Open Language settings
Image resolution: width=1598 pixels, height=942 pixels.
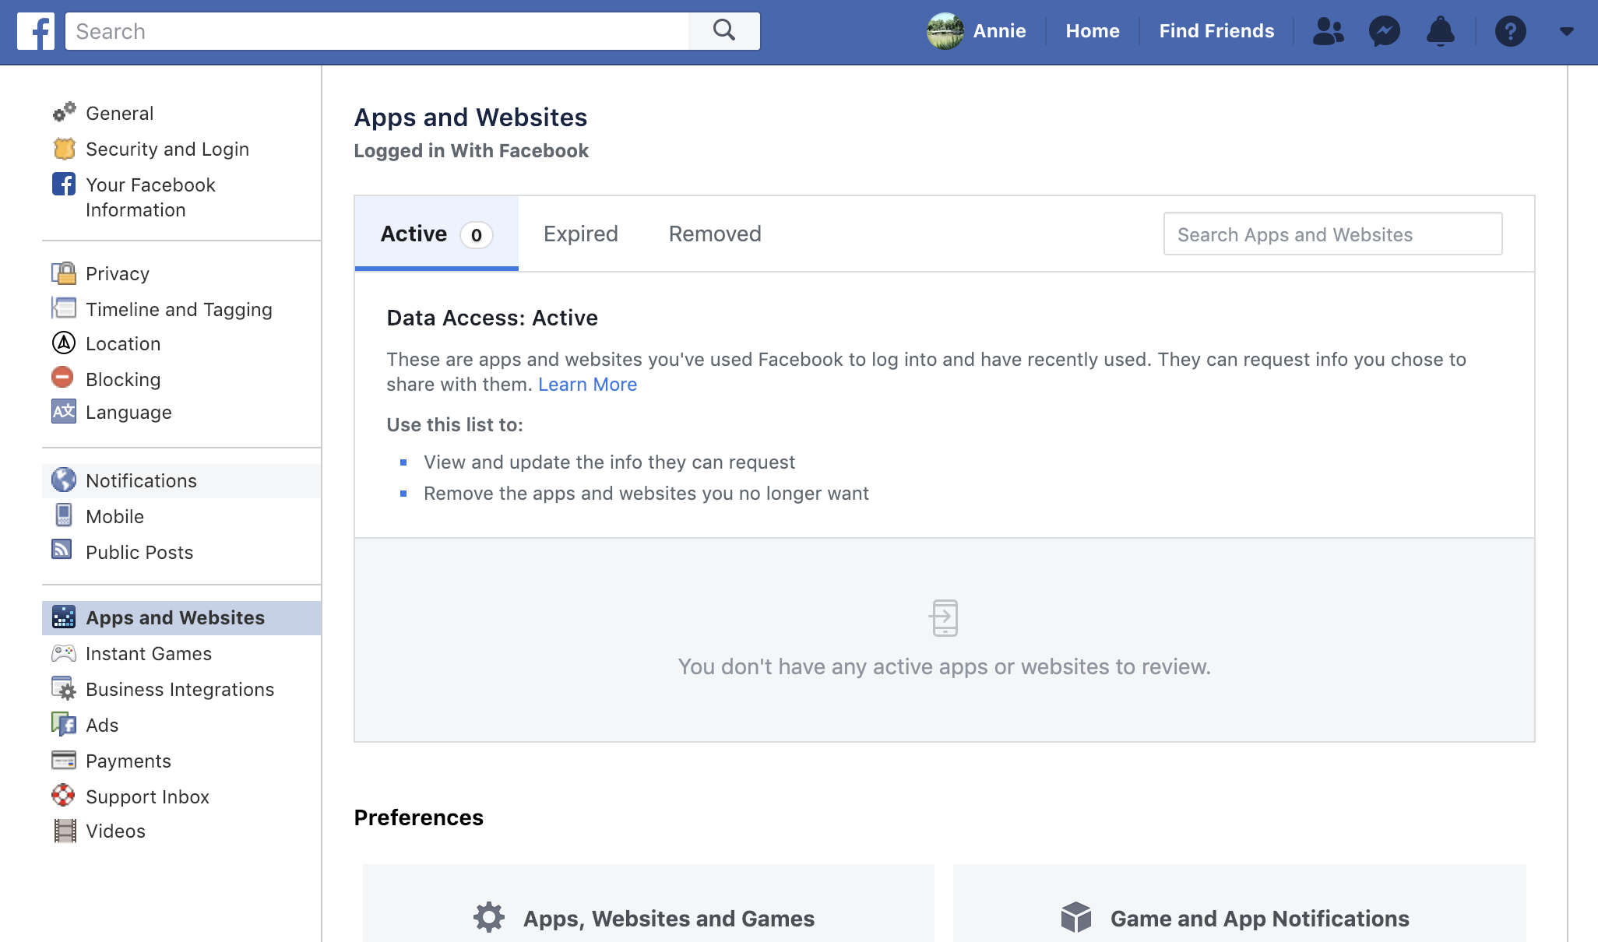point(128,413)
